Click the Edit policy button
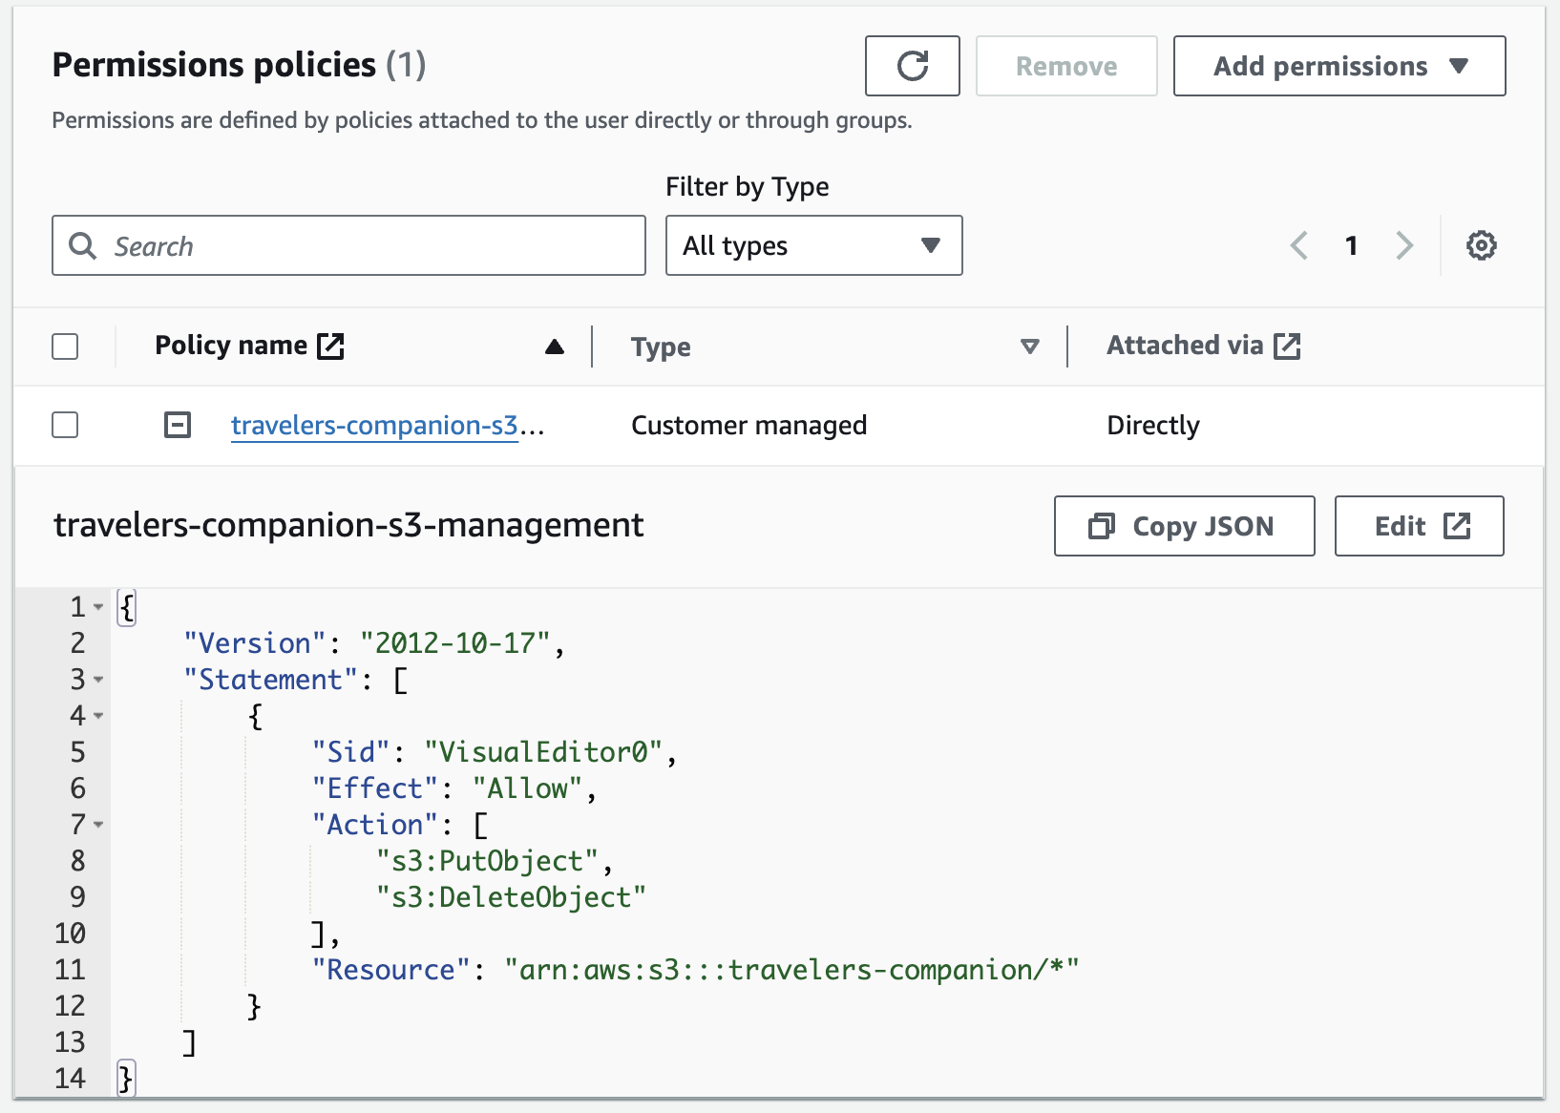 pyautogui.click(x=1419, y=526)
